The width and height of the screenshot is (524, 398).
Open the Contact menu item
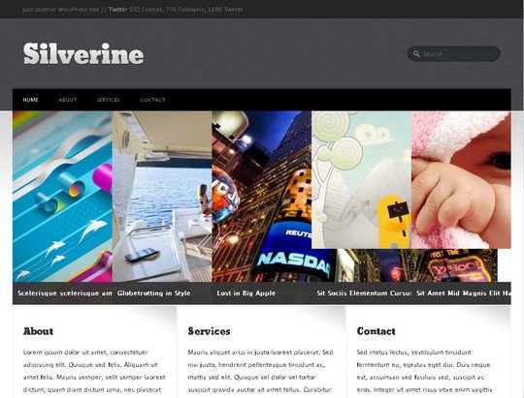coord(152,100)
